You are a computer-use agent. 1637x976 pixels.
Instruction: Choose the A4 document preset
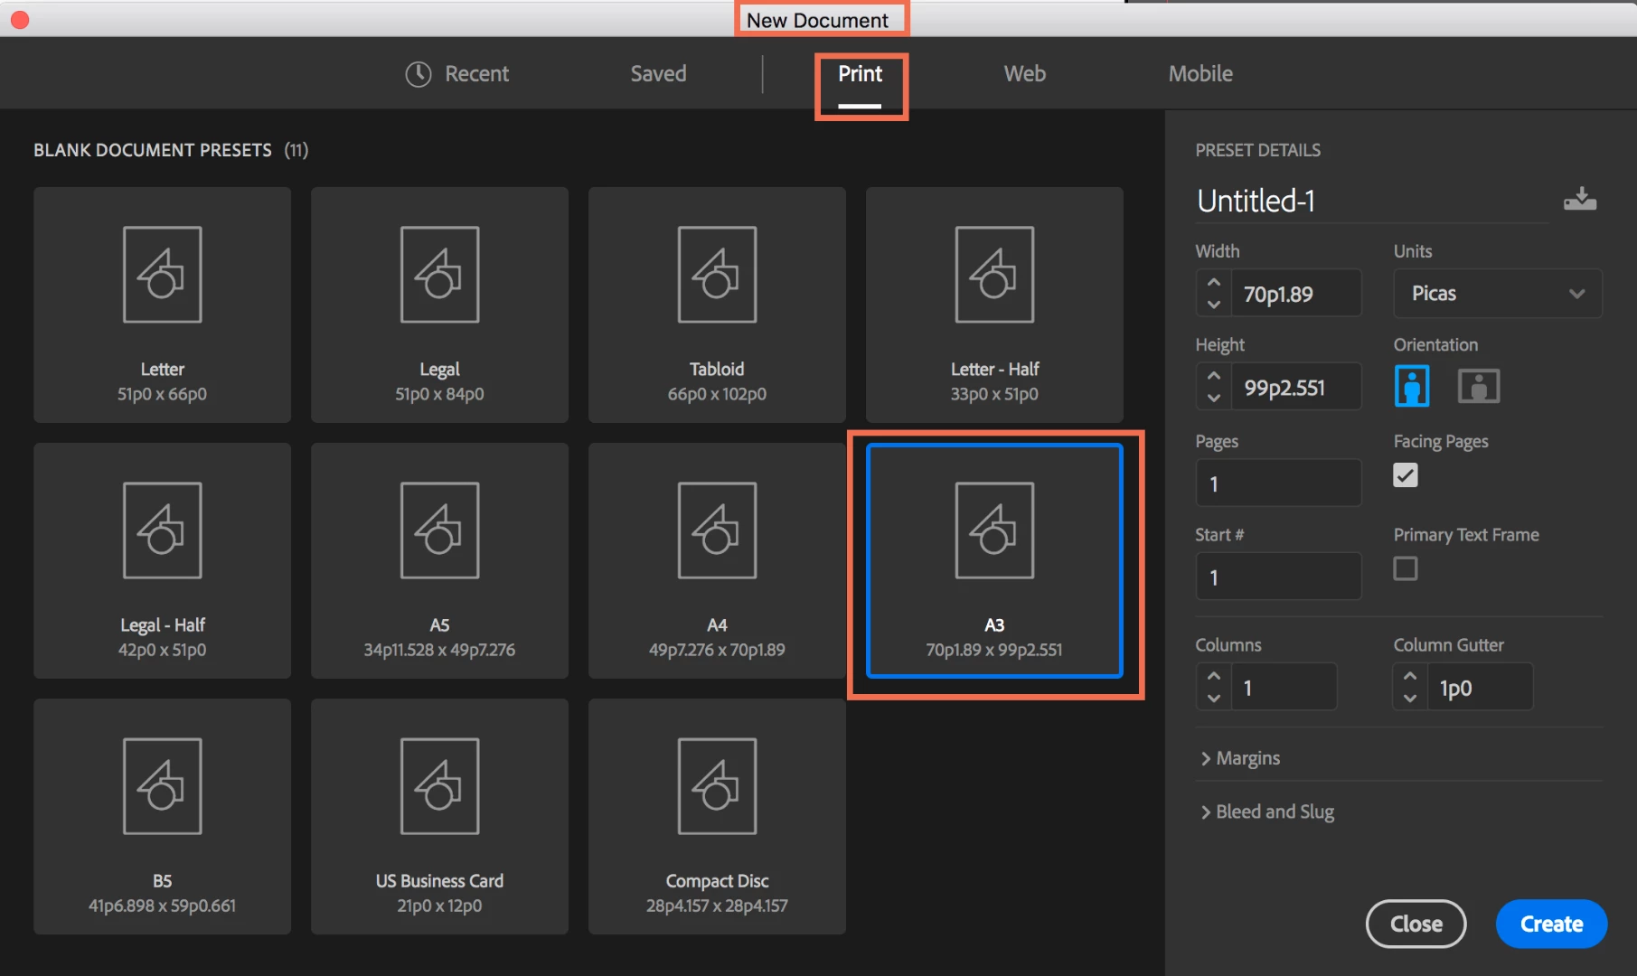(x=717, y=560)
